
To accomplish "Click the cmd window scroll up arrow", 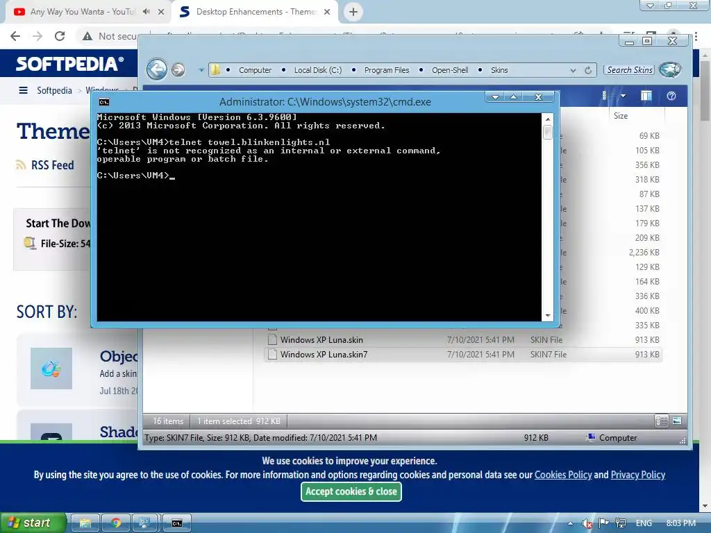I will point(548,119).
